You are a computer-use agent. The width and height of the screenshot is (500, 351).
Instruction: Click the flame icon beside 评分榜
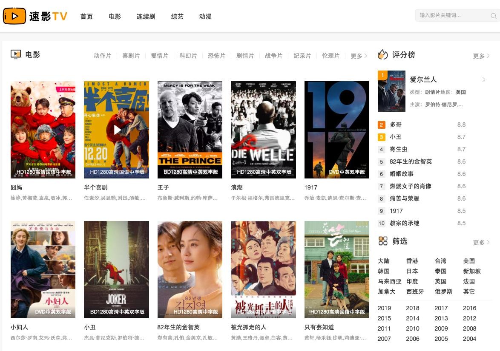[382, 55]
